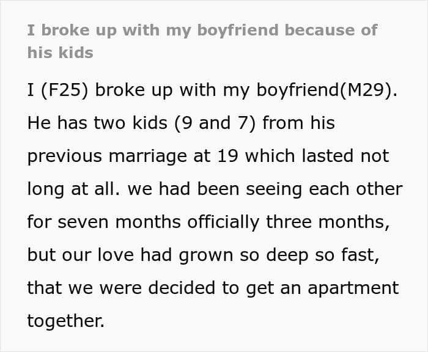Click the ages '(9 and 7)' text
Viewport: 428px width, 352px height.
[215, 123]
